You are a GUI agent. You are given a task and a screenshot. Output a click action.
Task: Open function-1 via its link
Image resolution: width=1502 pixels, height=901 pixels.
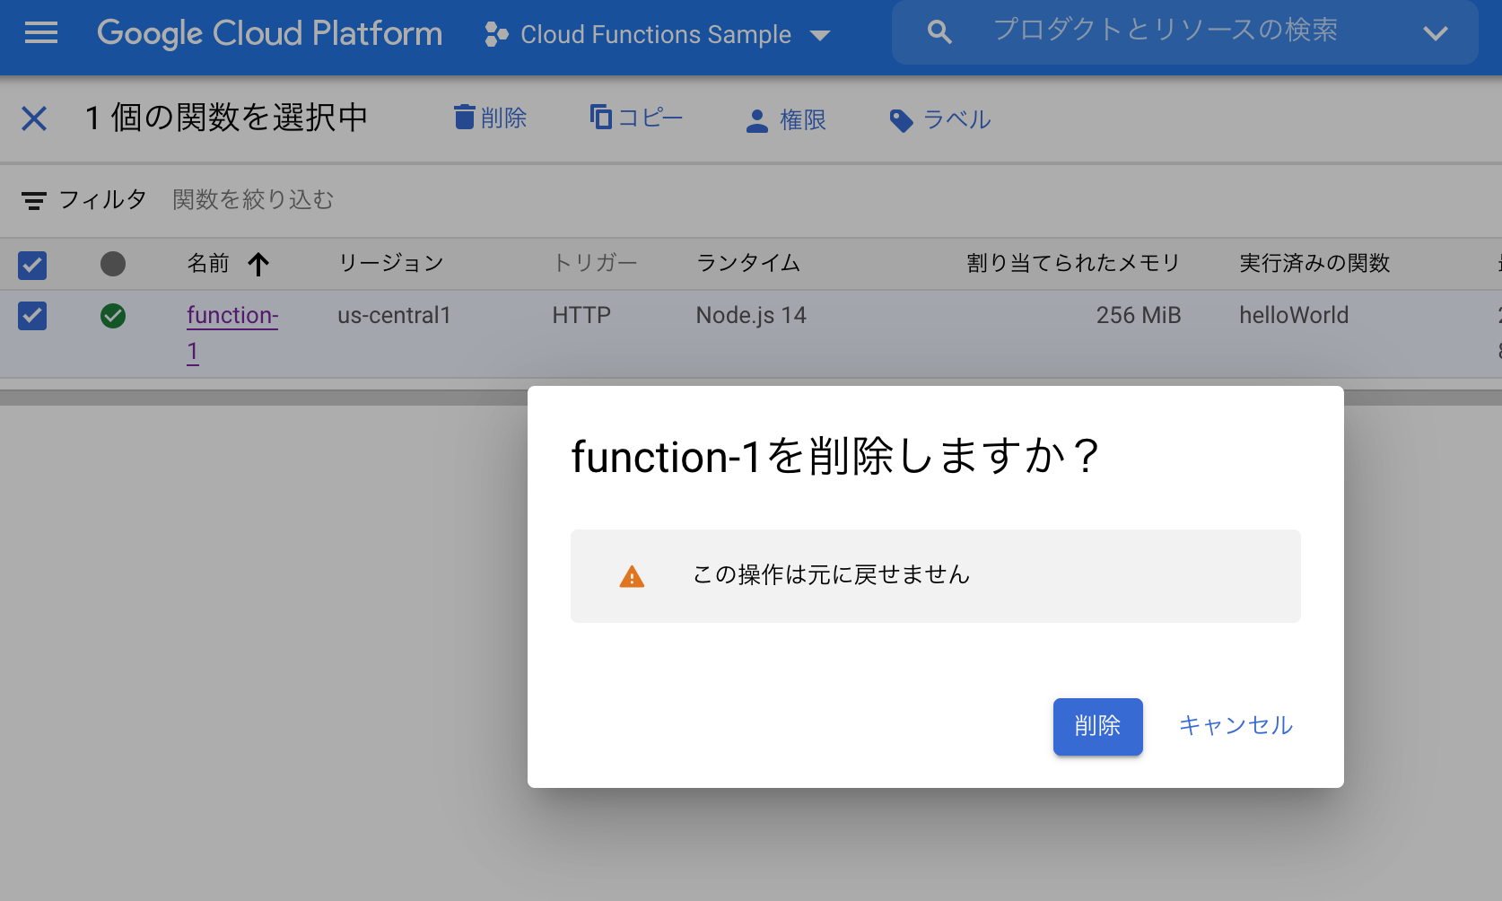pos(232,315)
